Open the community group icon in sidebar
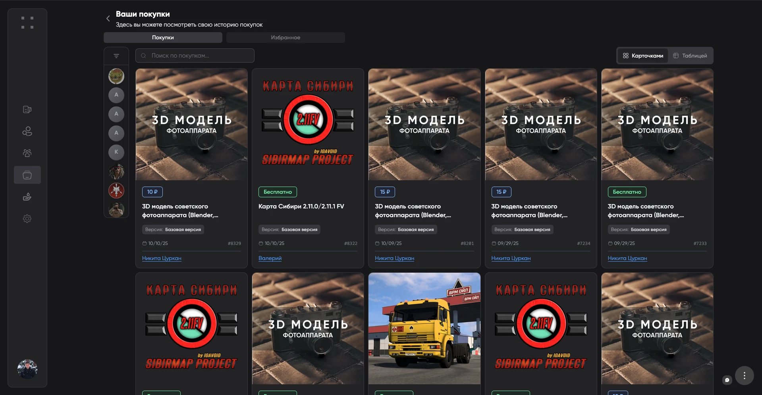762x395 pixels. click(27, 153)
